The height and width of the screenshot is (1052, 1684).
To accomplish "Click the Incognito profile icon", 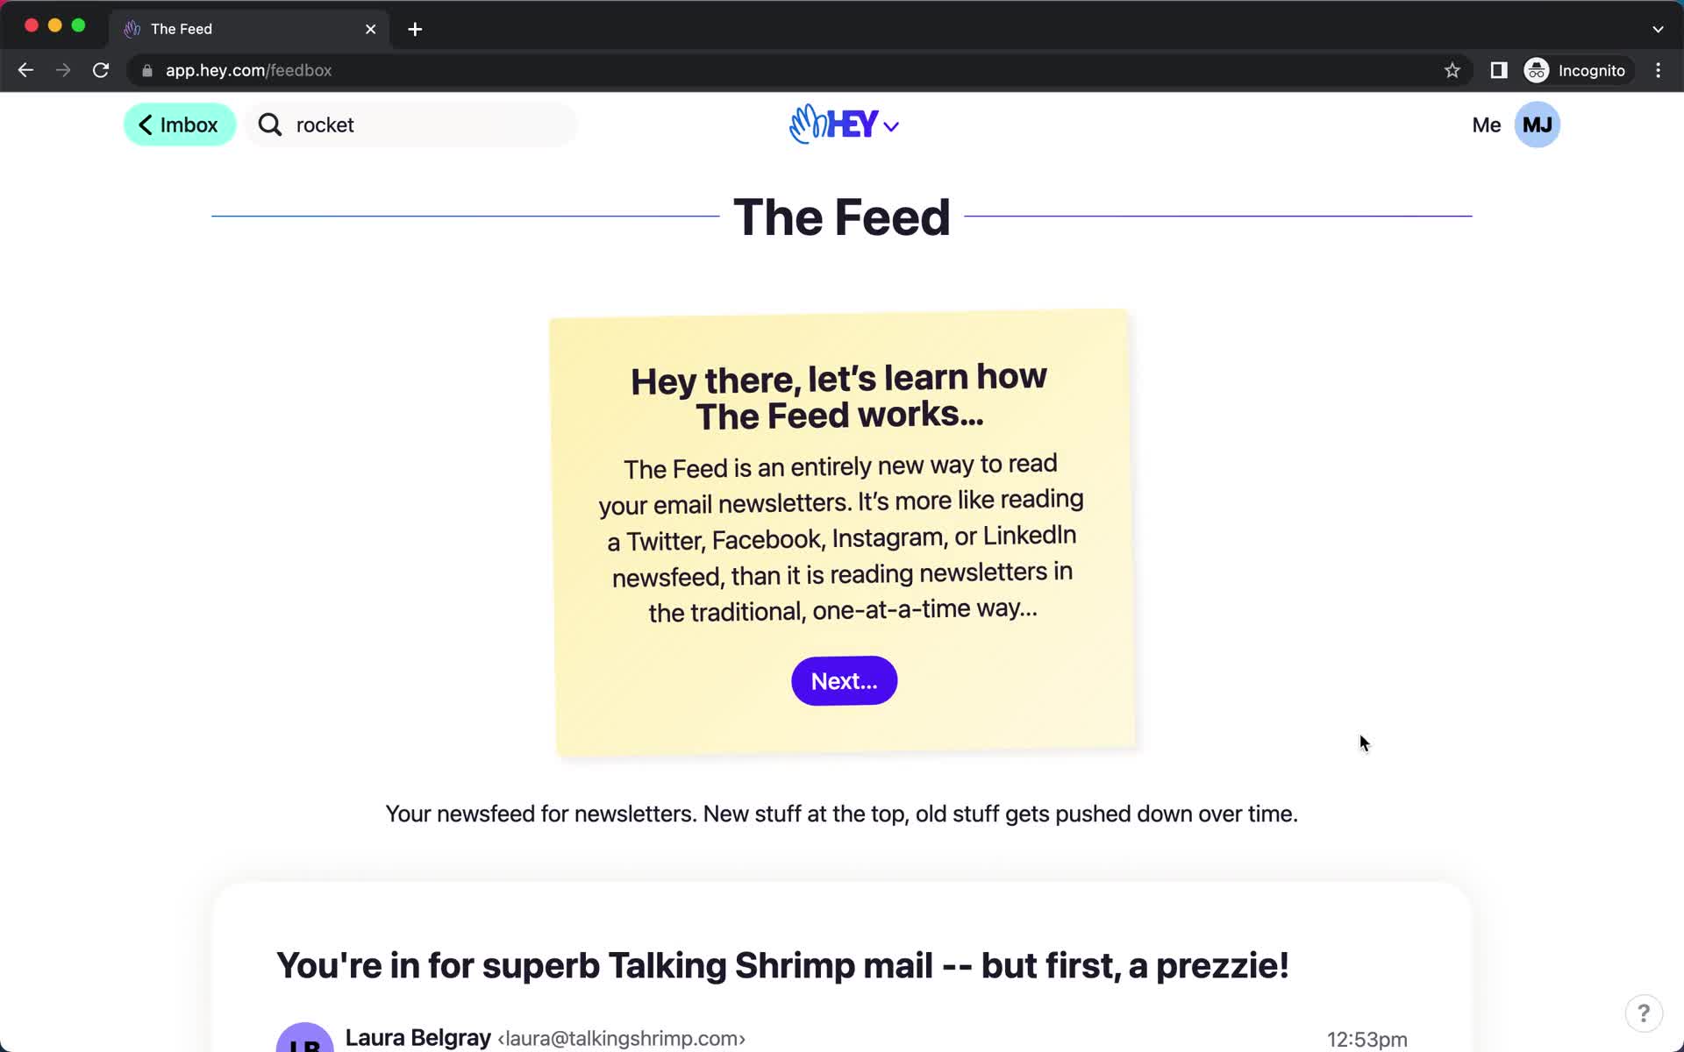I will point(1536,69).
